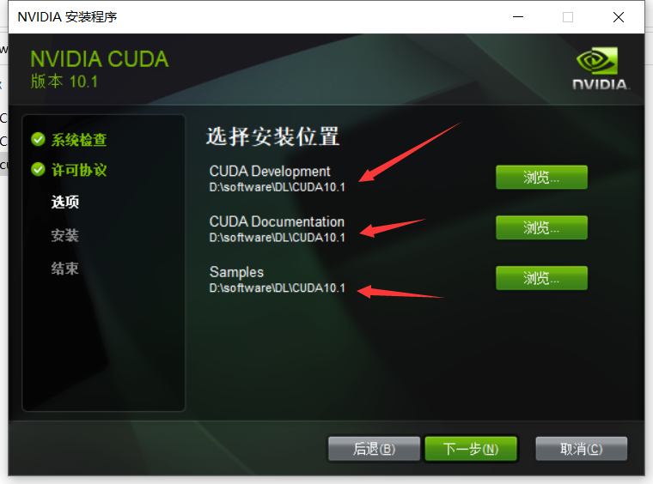Minimize the NVIDIA installer window
Image resolution: width=653 pixels, height=484 pixels.
[x=517, y=17]
